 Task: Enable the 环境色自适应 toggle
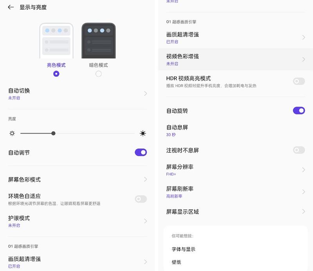[x=141, y=199]
